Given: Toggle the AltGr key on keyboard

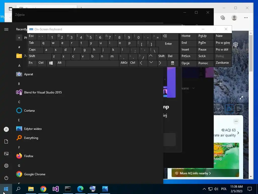Looking at the screenshot, I should point(124,63).
